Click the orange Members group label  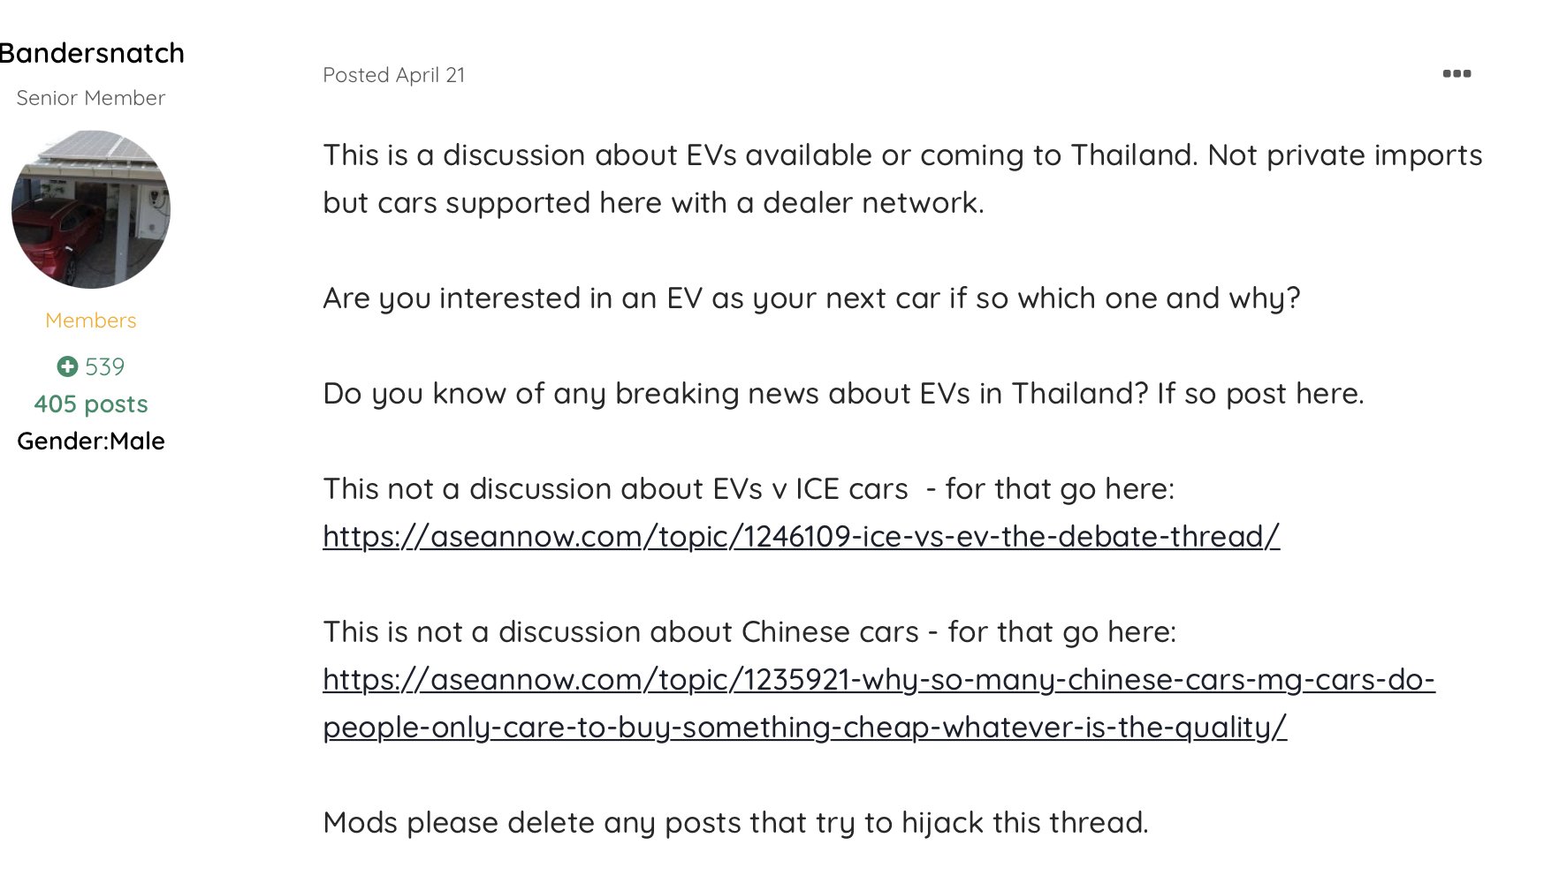(91, 321)
